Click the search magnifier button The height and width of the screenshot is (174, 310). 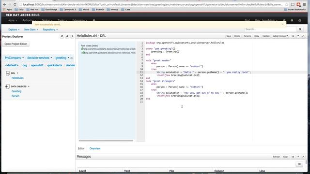tap(300, 29)
